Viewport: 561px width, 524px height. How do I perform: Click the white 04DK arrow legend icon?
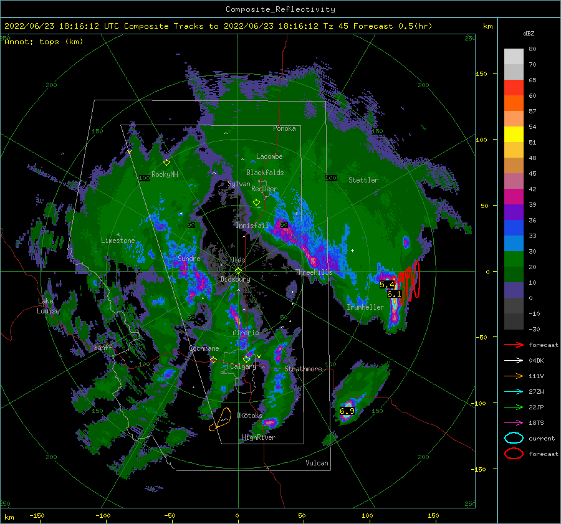(514, 361)
